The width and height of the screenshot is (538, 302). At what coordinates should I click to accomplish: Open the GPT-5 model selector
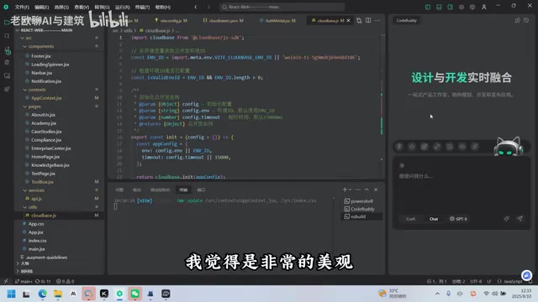[458, 219]
